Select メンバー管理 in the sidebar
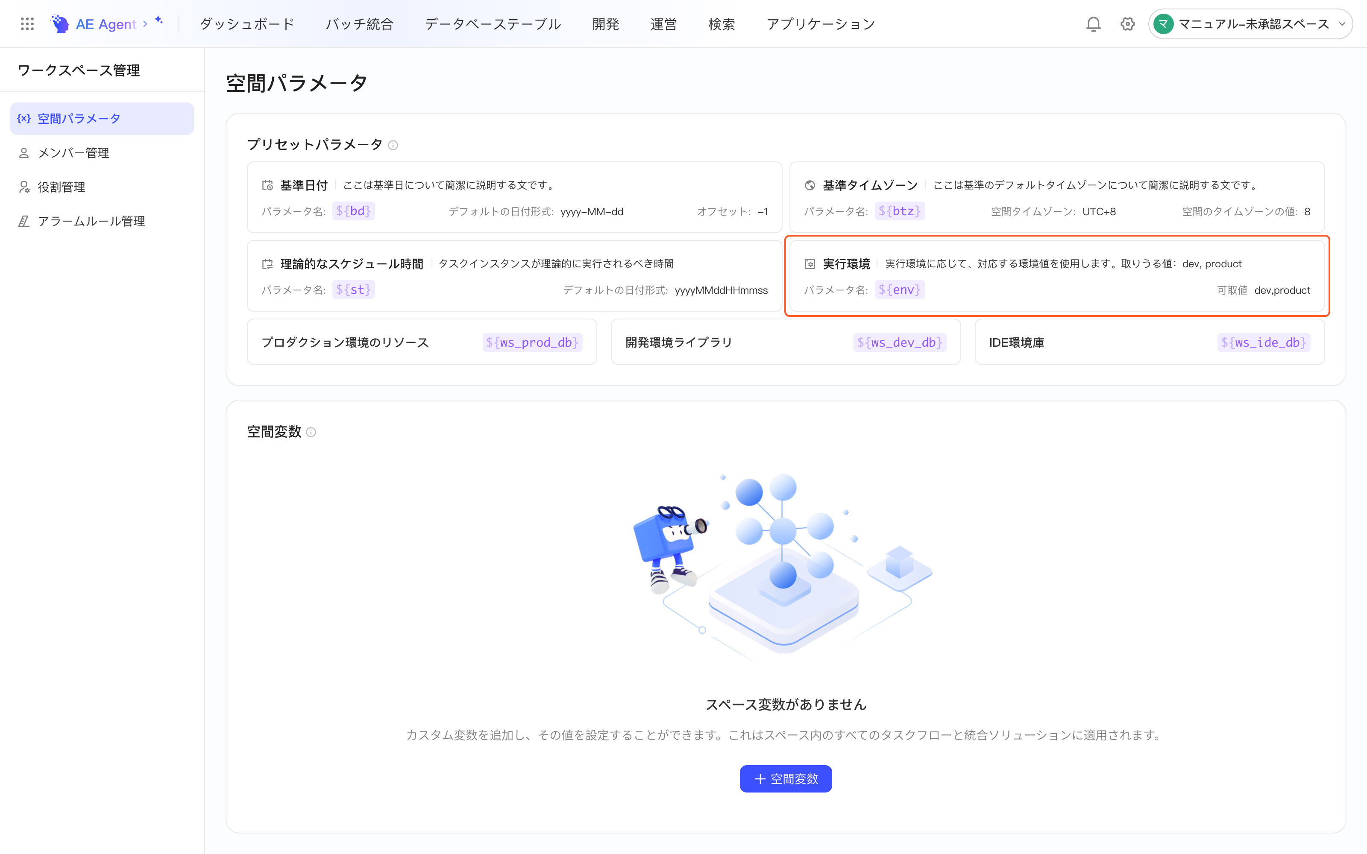 pyautogui.click(x=102, y=153)
